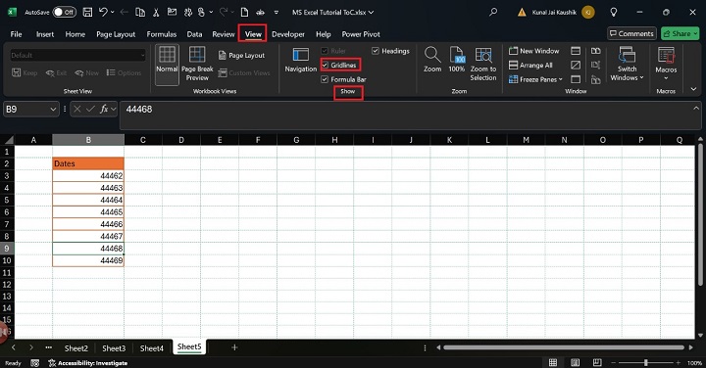
Task: Click the Insert Function fx icon
Action: tap(104, 109)
